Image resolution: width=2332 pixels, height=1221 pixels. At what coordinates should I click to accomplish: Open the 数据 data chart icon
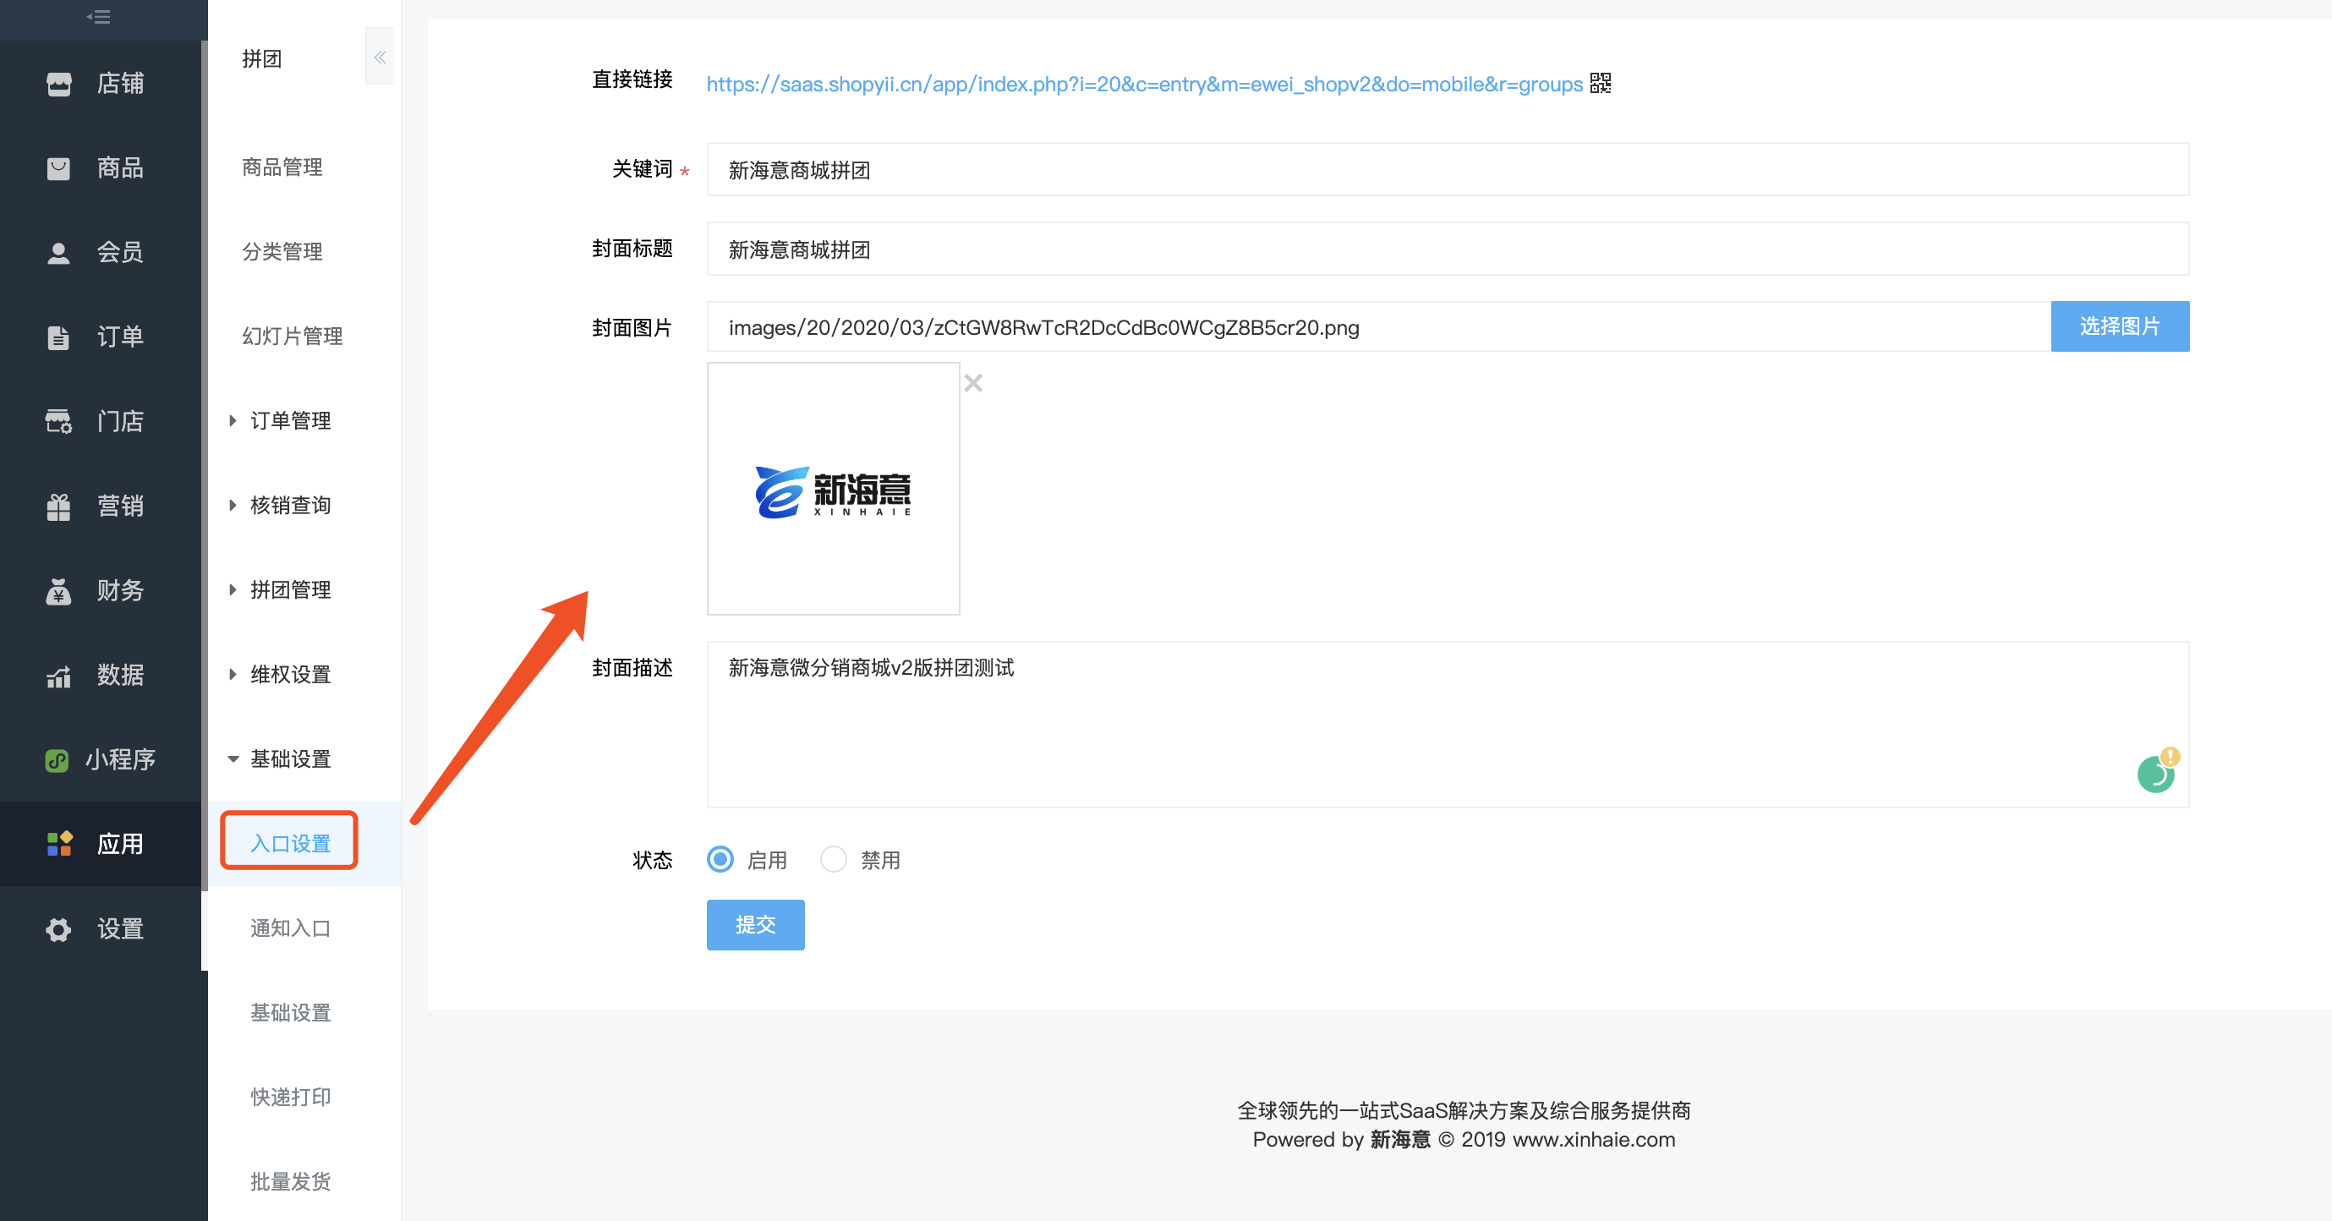[59, 676]
